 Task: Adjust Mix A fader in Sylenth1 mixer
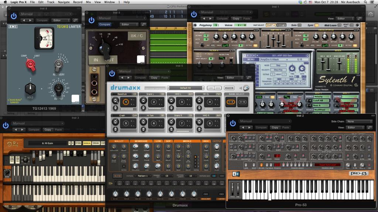coord(323,62)
